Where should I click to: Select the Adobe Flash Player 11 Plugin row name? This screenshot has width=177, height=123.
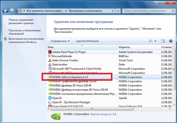pyautogui.click(x=69, y=52)
